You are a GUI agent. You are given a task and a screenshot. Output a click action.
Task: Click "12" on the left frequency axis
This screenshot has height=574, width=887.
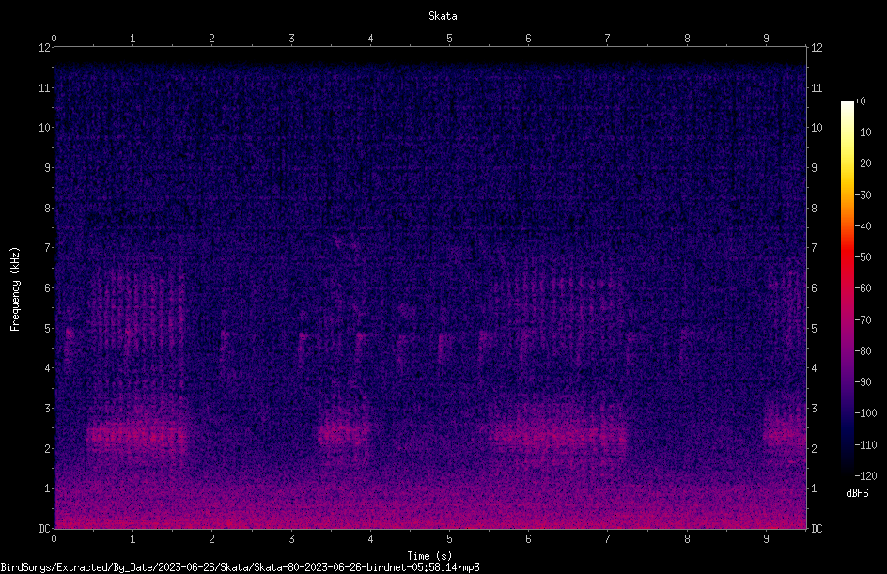[45, 48]
